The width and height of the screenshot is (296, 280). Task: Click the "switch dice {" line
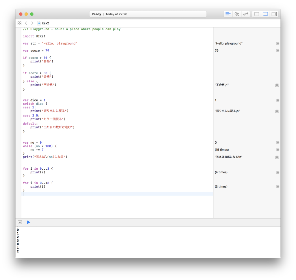coord(35,104)
